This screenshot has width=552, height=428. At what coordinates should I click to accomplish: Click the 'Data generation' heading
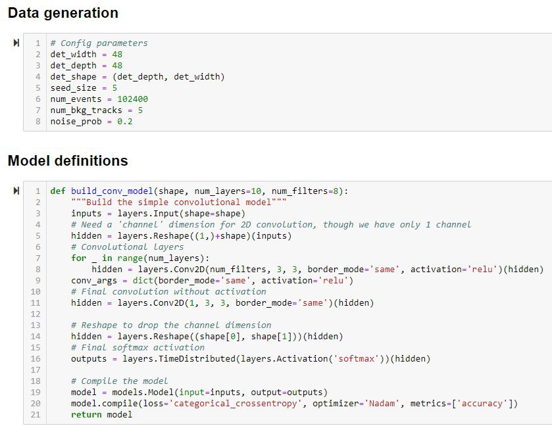point(63,13)
